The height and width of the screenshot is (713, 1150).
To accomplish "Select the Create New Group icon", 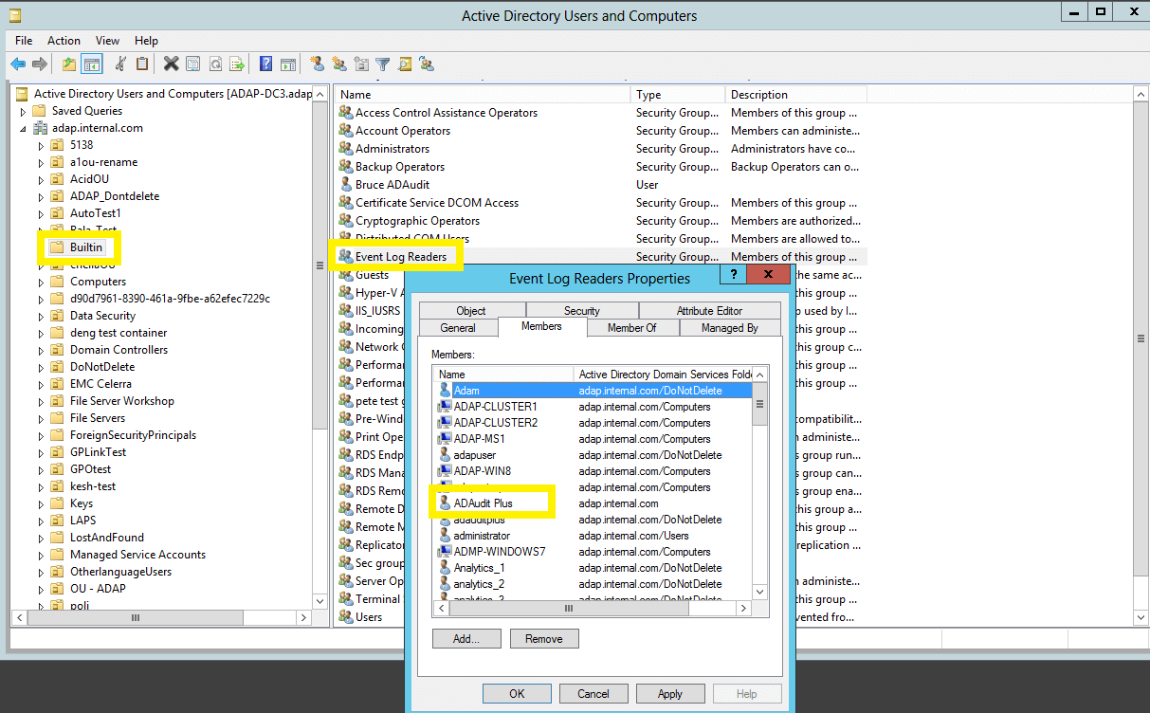I will coord(338,64).
